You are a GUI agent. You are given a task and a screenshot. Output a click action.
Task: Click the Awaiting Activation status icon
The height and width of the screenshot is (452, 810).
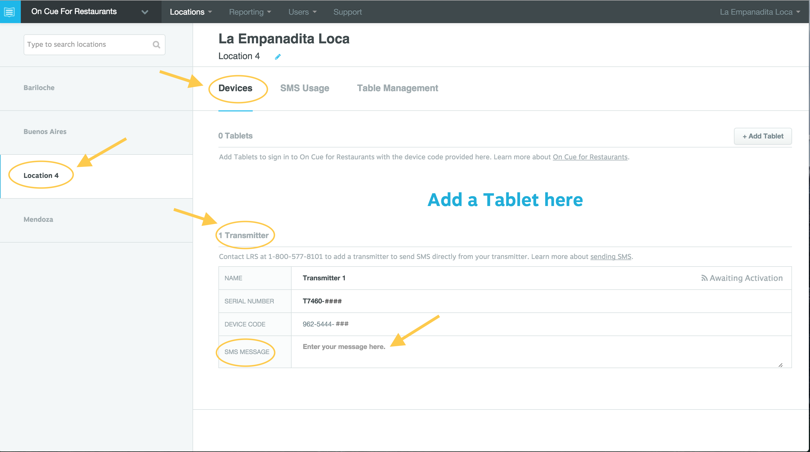coord(704,278)
